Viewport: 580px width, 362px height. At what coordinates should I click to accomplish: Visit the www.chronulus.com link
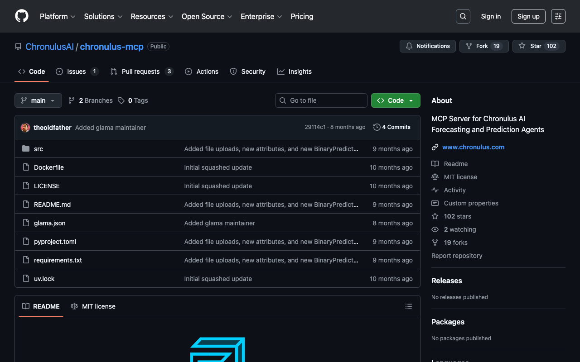[x=473, y=147]
